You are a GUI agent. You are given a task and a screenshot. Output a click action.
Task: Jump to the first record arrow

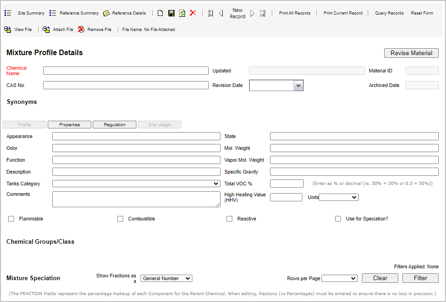pyautogui.click(x=210, y=13)
